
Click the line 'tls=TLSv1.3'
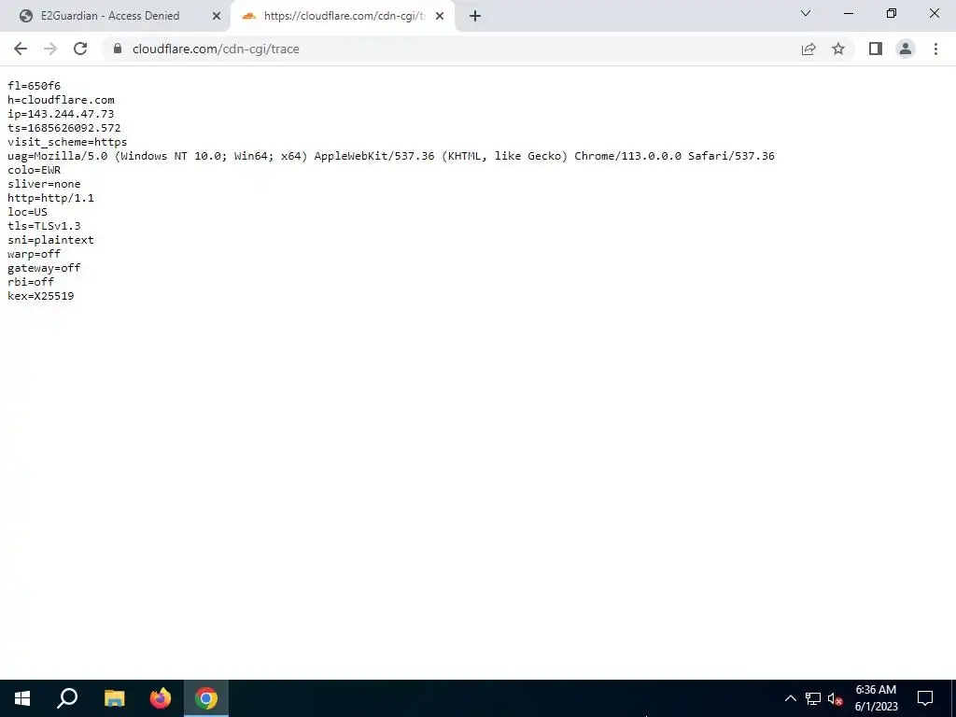point(44,226)
